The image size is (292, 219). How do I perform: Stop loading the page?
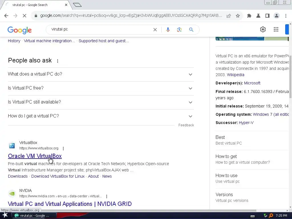pyautogui.click(x=25, y=16)
